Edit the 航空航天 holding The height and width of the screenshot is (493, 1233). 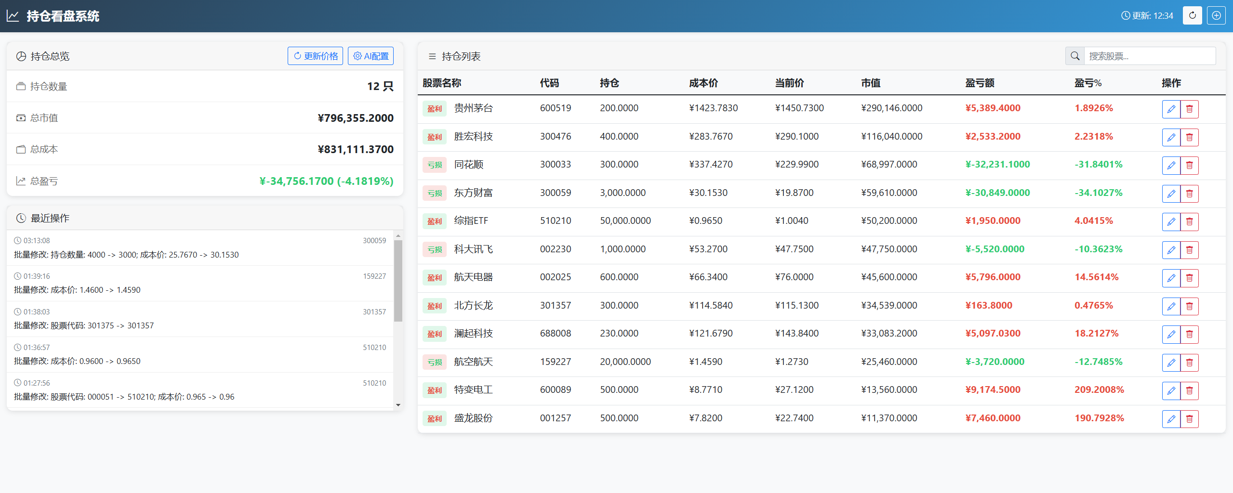coord(1171,363)
